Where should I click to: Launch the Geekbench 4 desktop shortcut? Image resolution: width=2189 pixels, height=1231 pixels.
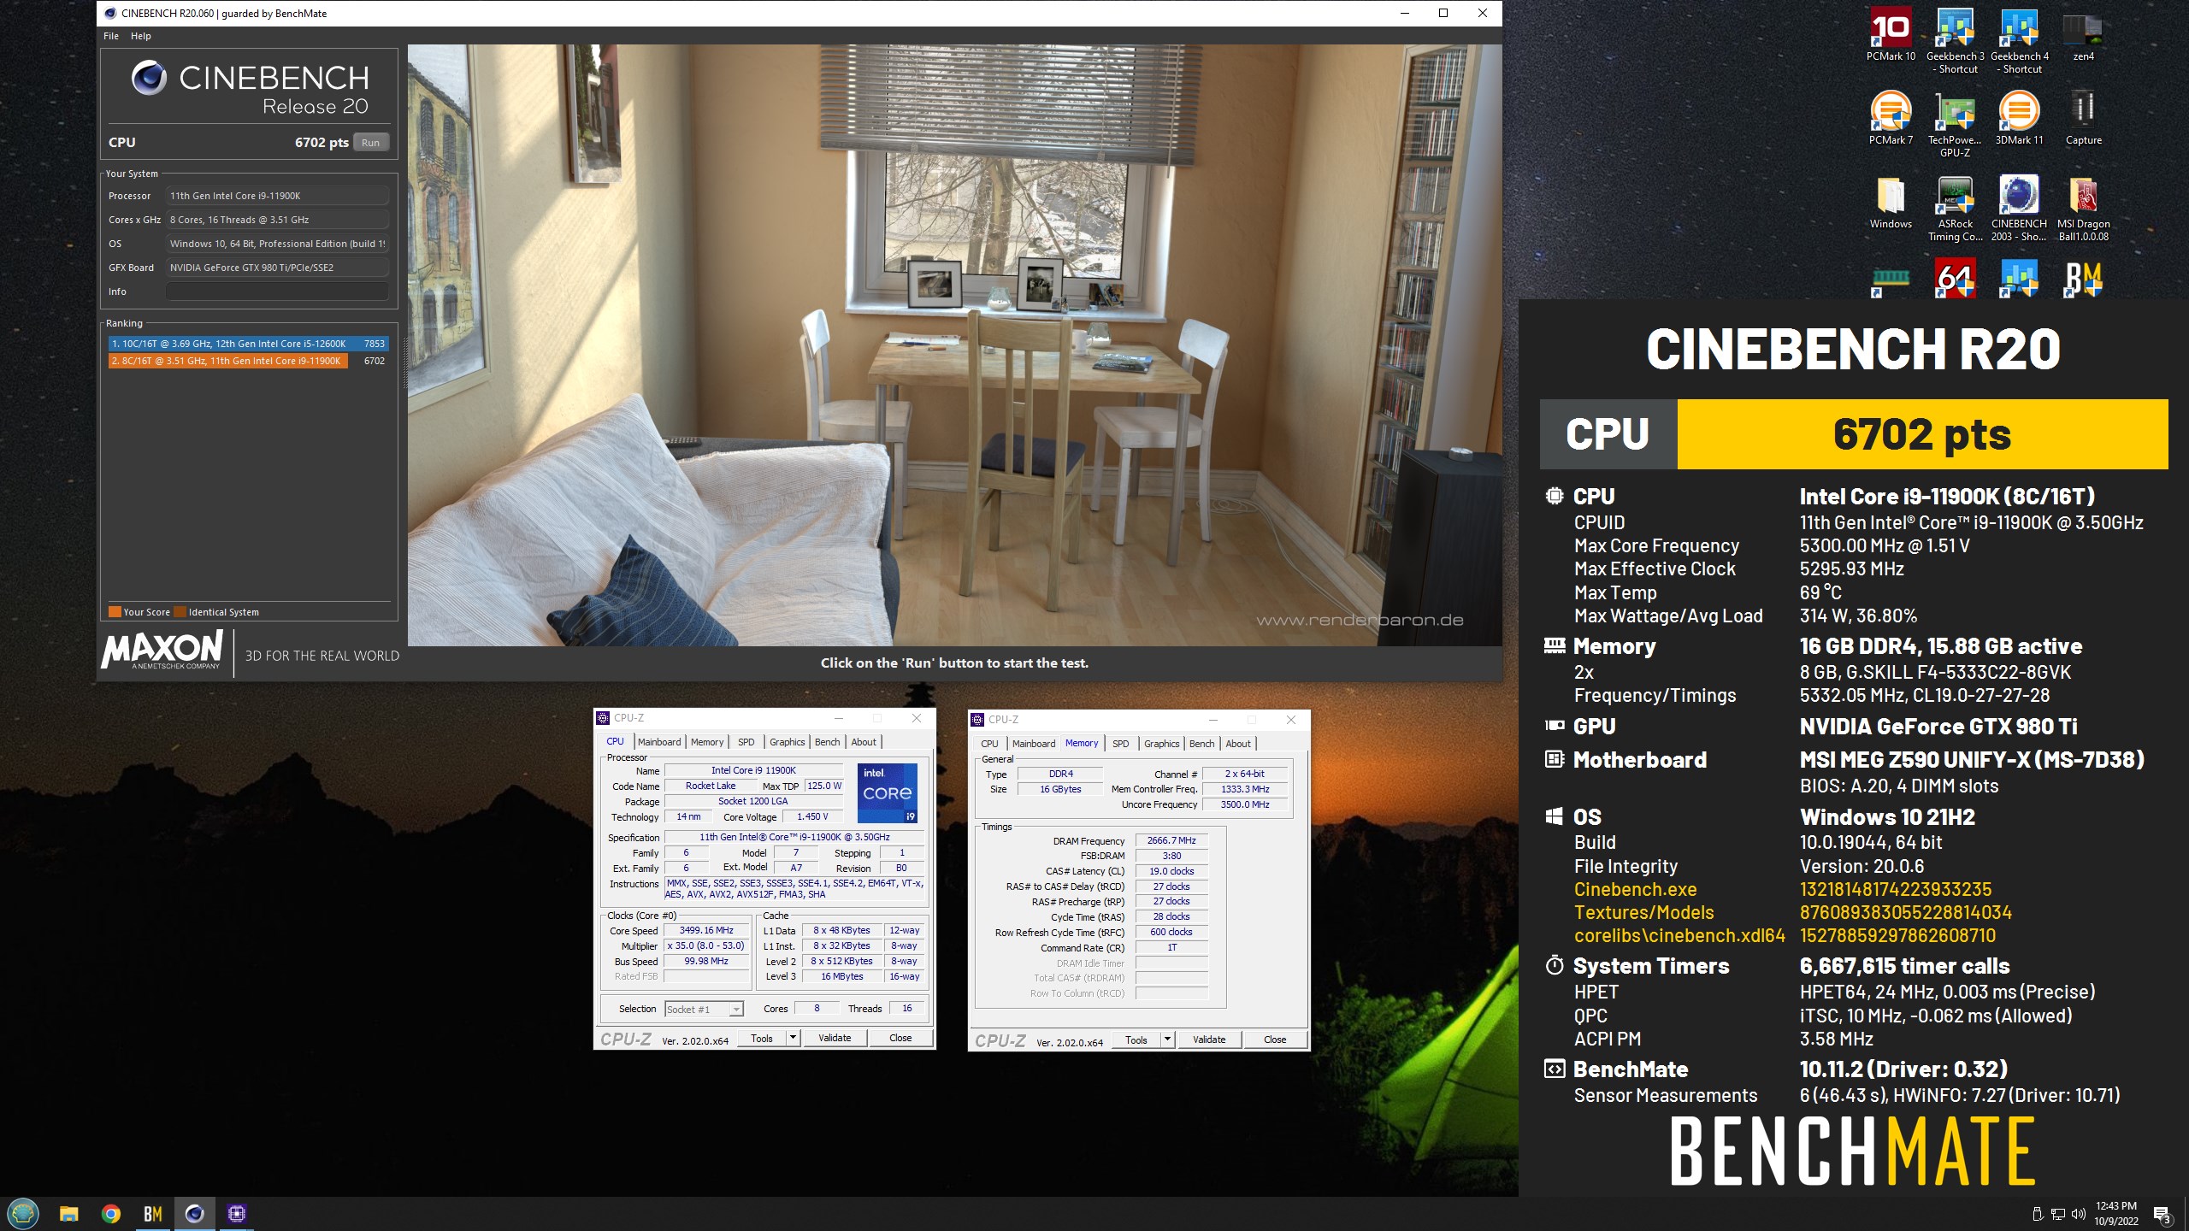pos(2019,41)
